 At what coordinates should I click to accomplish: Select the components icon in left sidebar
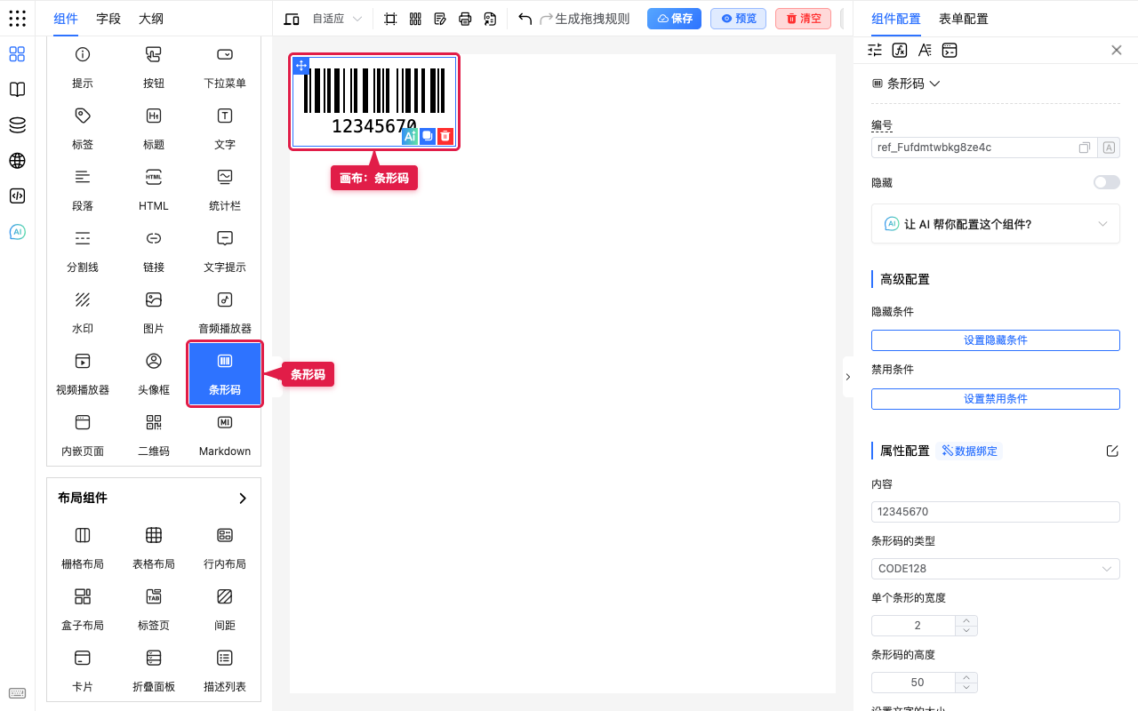(17, 54)
